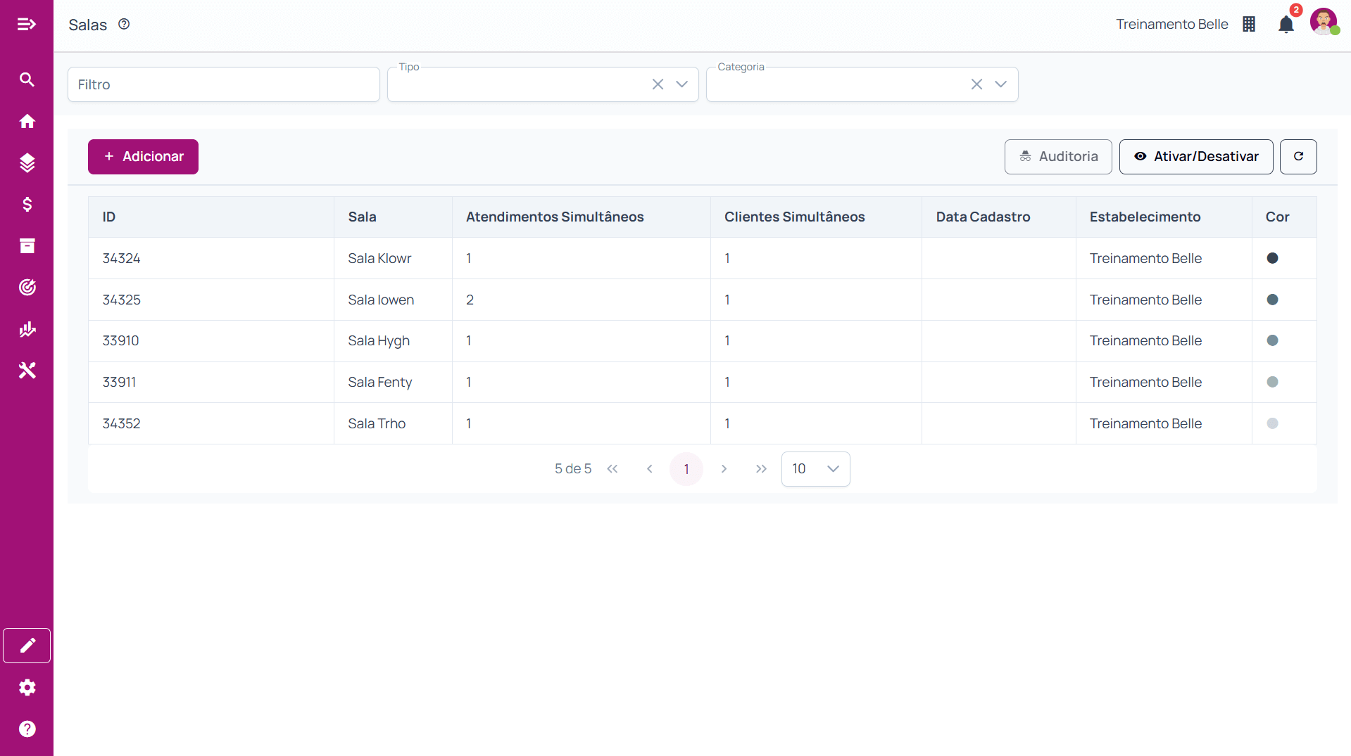Click the color dot for Sala Klowr
The image size is (1351, 756).
[1272, 258]
